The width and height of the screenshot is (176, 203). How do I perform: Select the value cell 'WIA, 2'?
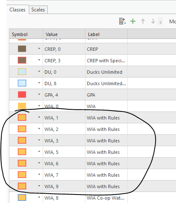64,129
